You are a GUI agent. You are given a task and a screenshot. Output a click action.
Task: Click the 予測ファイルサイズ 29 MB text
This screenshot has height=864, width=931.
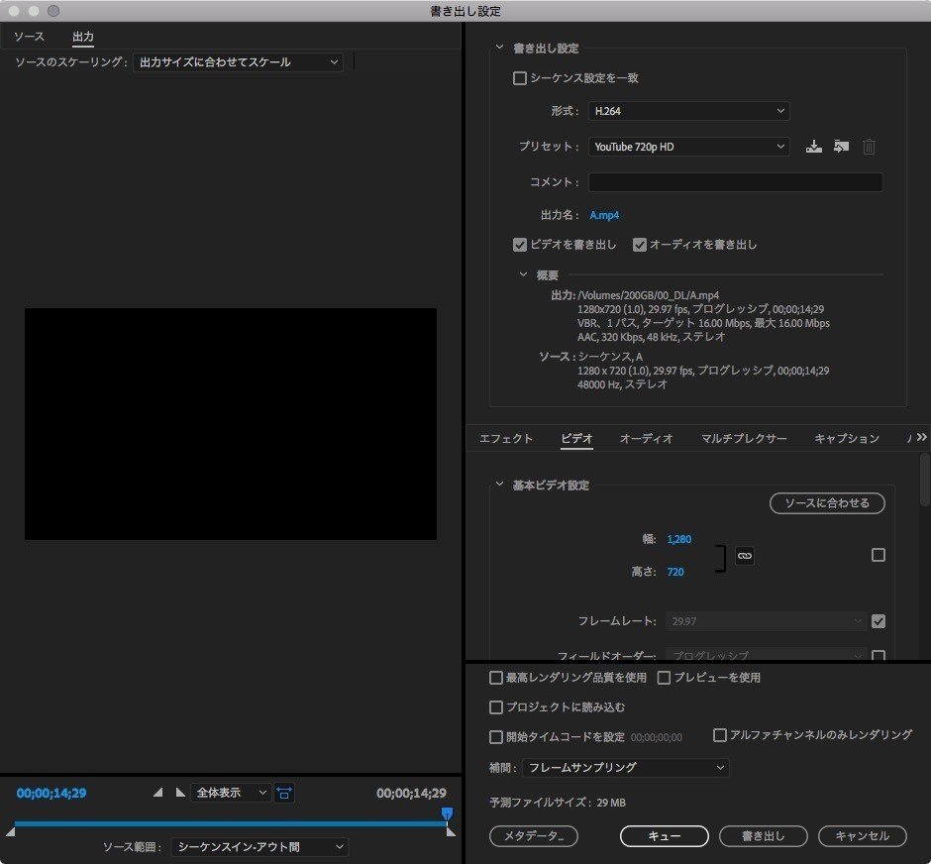pos(558,803)
